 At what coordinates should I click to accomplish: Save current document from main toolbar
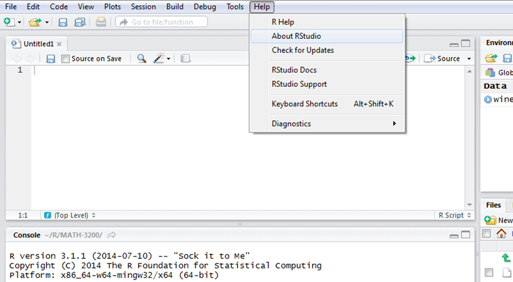[x=63, y=22]
